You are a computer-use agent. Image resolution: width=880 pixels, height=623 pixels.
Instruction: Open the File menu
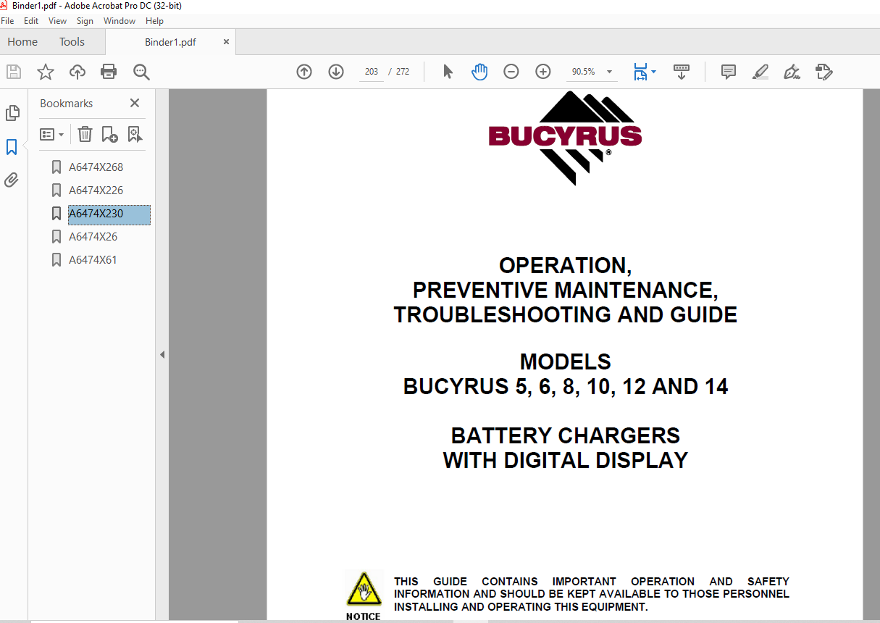coord(7,21)
